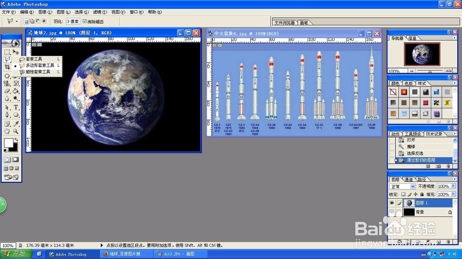
Task: Select the Pen tool
Action: 7,115
